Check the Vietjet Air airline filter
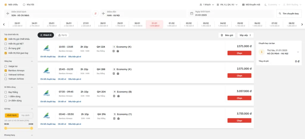 point(6,66)
